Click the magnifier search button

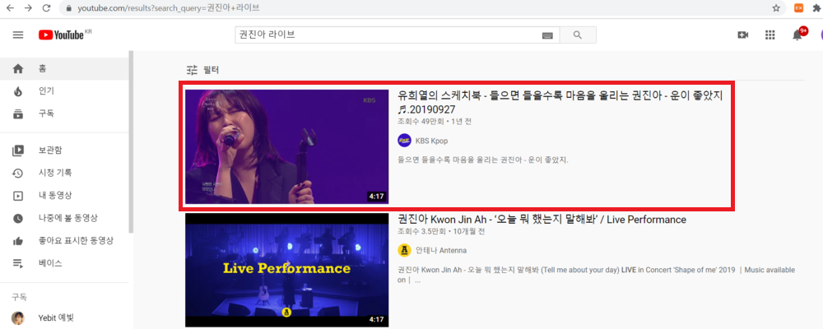coord(578,35)
